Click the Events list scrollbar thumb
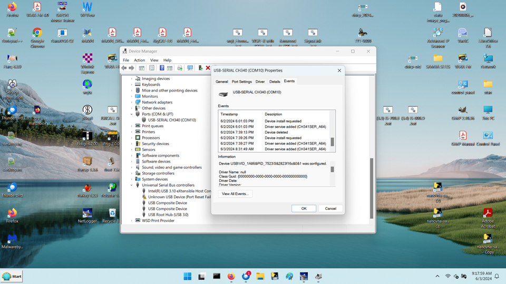Viewport: 506px width, 284px height. 333,141
